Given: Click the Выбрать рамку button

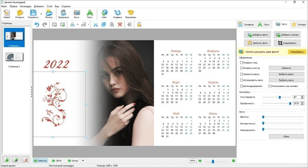Looking at the screenshot, I should click(x=286, y=74).
